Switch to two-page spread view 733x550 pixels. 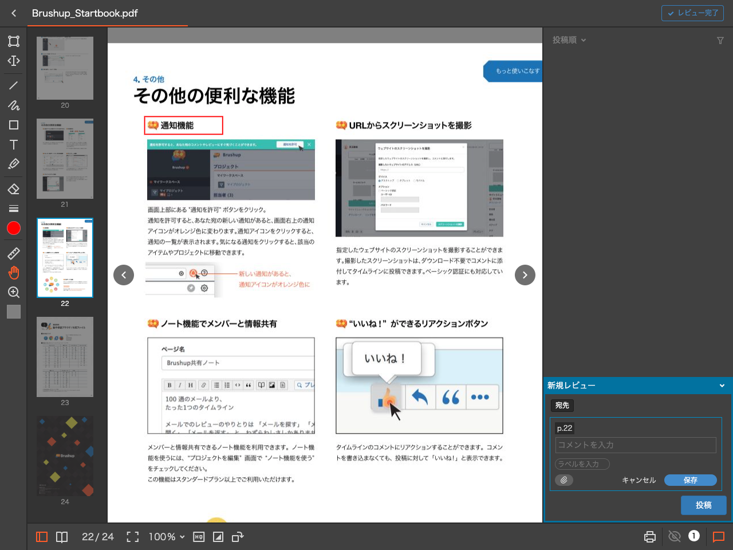(62, 537)
